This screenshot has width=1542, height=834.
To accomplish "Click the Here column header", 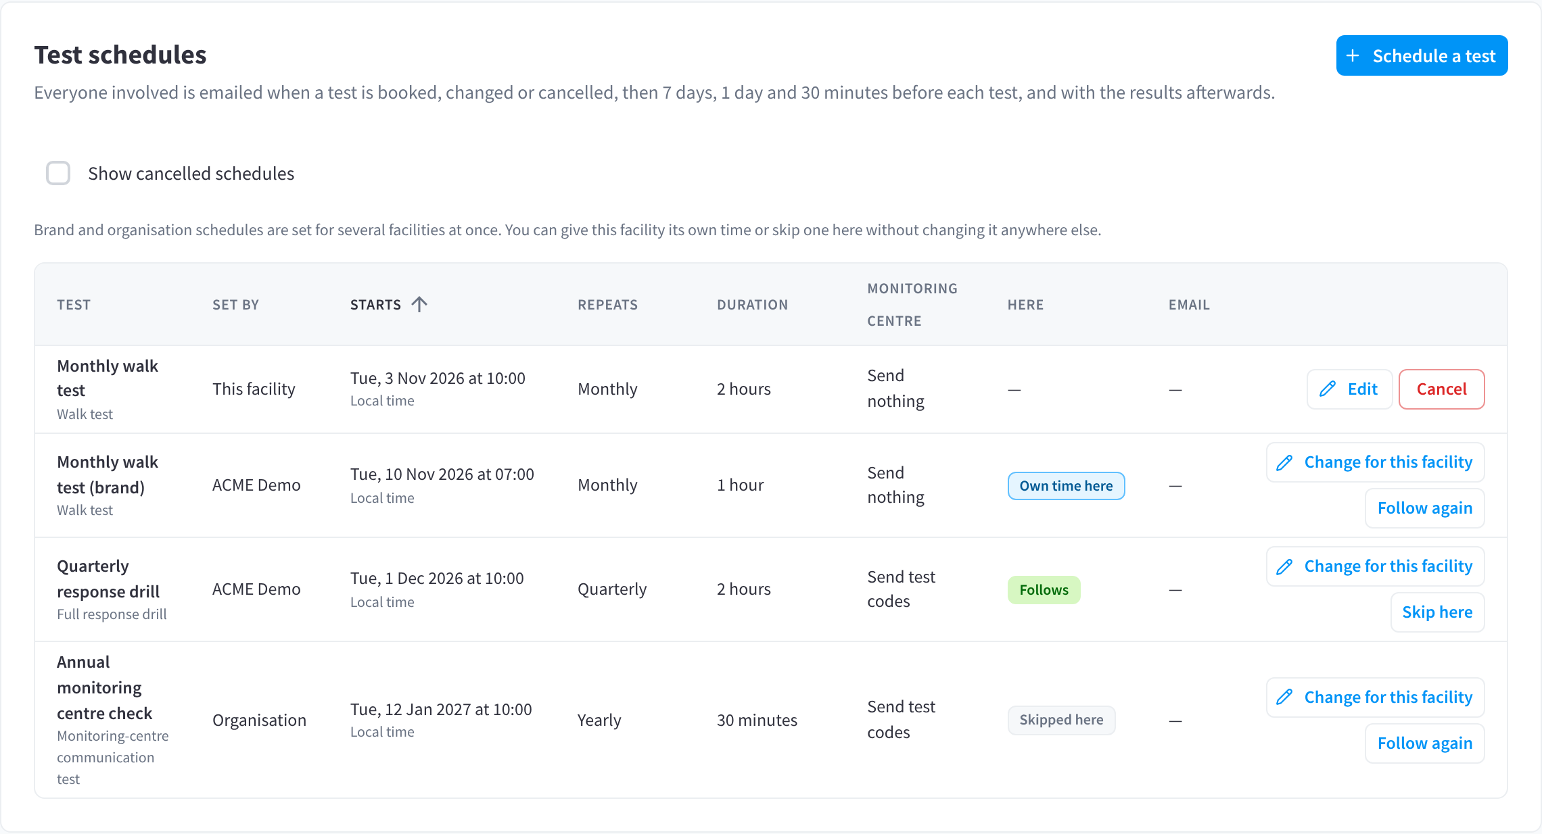I will point(1025,305).
